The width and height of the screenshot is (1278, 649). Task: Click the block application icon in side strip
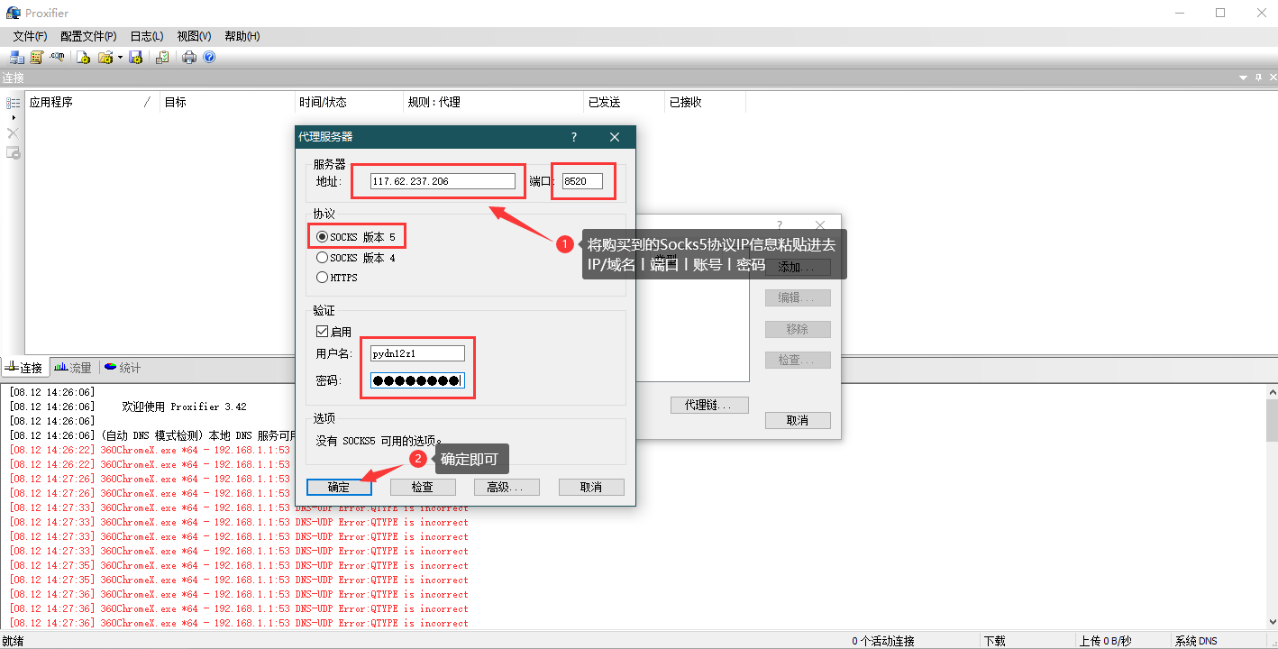coord(13,152)
